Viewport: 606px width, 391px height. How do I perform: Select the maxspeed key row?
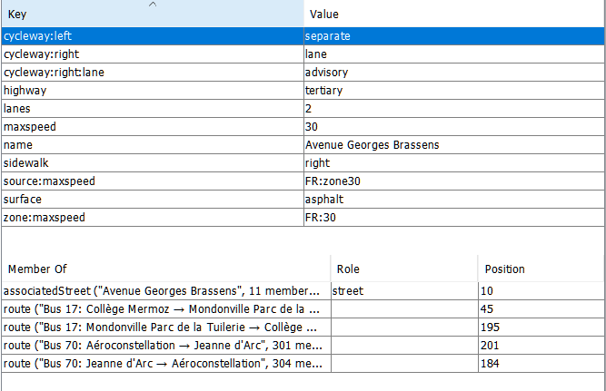coord(151,127)
